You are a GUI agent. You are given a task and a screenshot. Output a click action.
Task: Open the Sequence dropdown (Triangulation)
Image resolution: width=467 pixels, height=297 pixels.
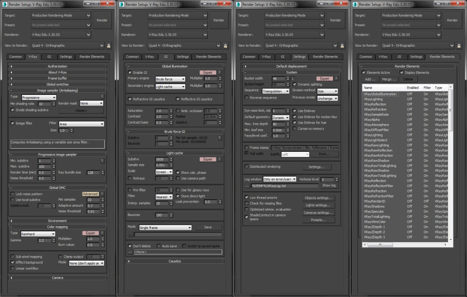pyautogui.click(x=276, y=91)
